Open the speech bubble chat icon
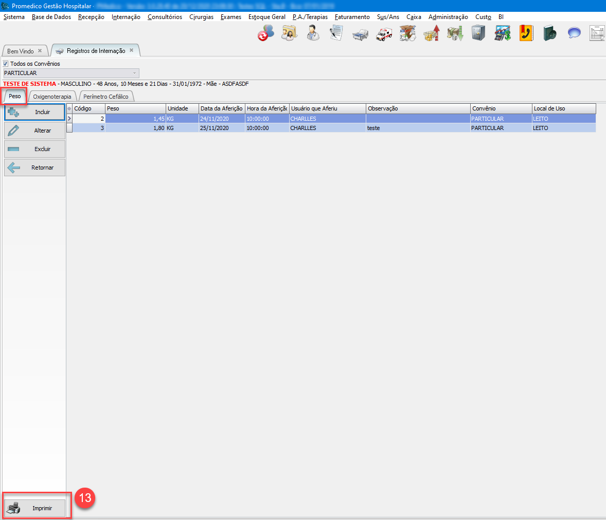This screenshot has width=606, height=520. (574, 34)
